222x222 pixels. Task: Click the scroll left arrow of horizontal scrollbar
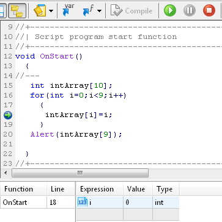[x=6, y=173]
